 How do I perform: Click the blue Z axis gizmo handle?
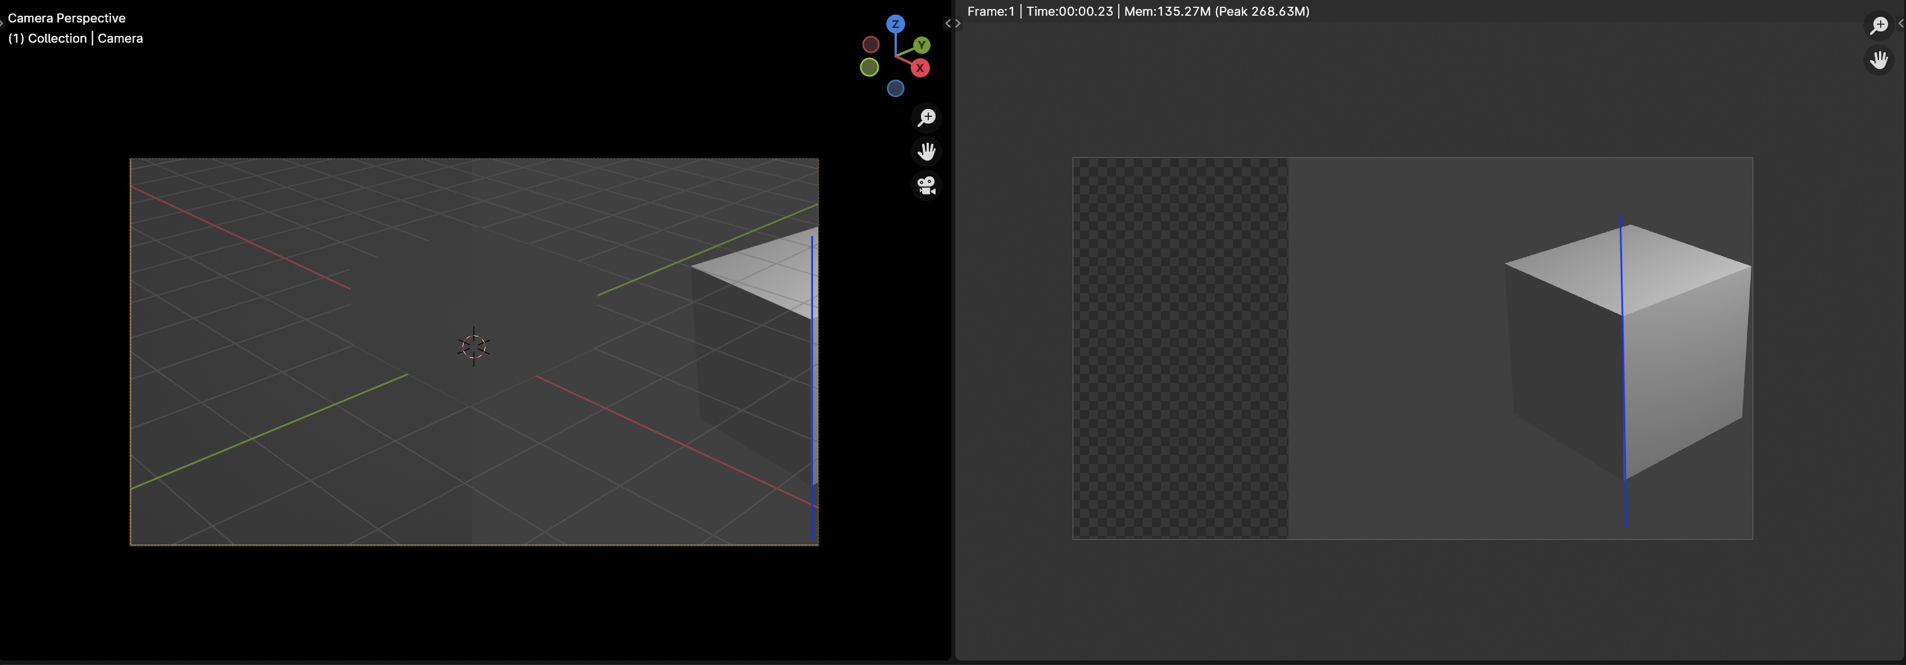[x=895, y=24]
